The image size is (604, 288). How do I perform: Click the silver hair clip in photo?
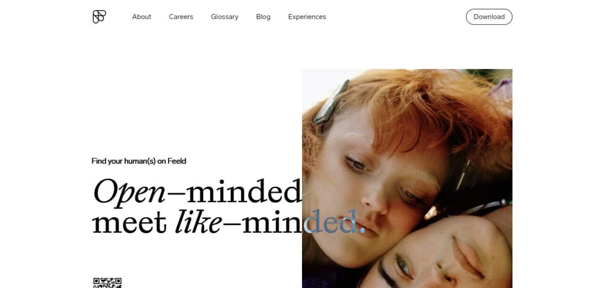[x=330, y=102]
